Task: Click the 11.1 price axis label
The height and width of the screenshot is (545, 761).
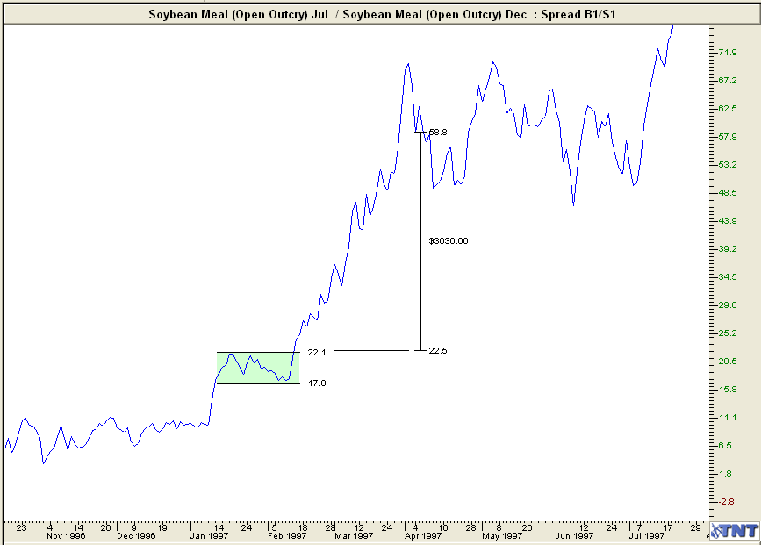Action: click(728, 418)
